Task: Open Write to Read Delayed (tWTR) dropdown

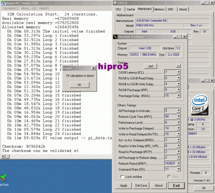Action: (x=178, y=134)
